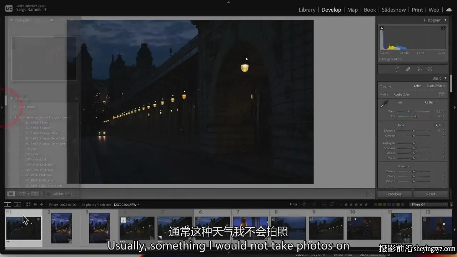Screen dimensions: 457x257
Task: Pick the White Balance eyedropper
Action: tap(384, 104)
